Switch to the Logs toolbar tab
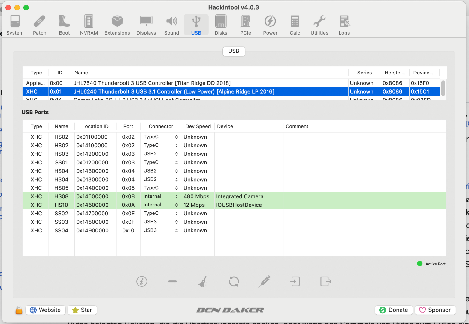469x324 pixels. 344,25
